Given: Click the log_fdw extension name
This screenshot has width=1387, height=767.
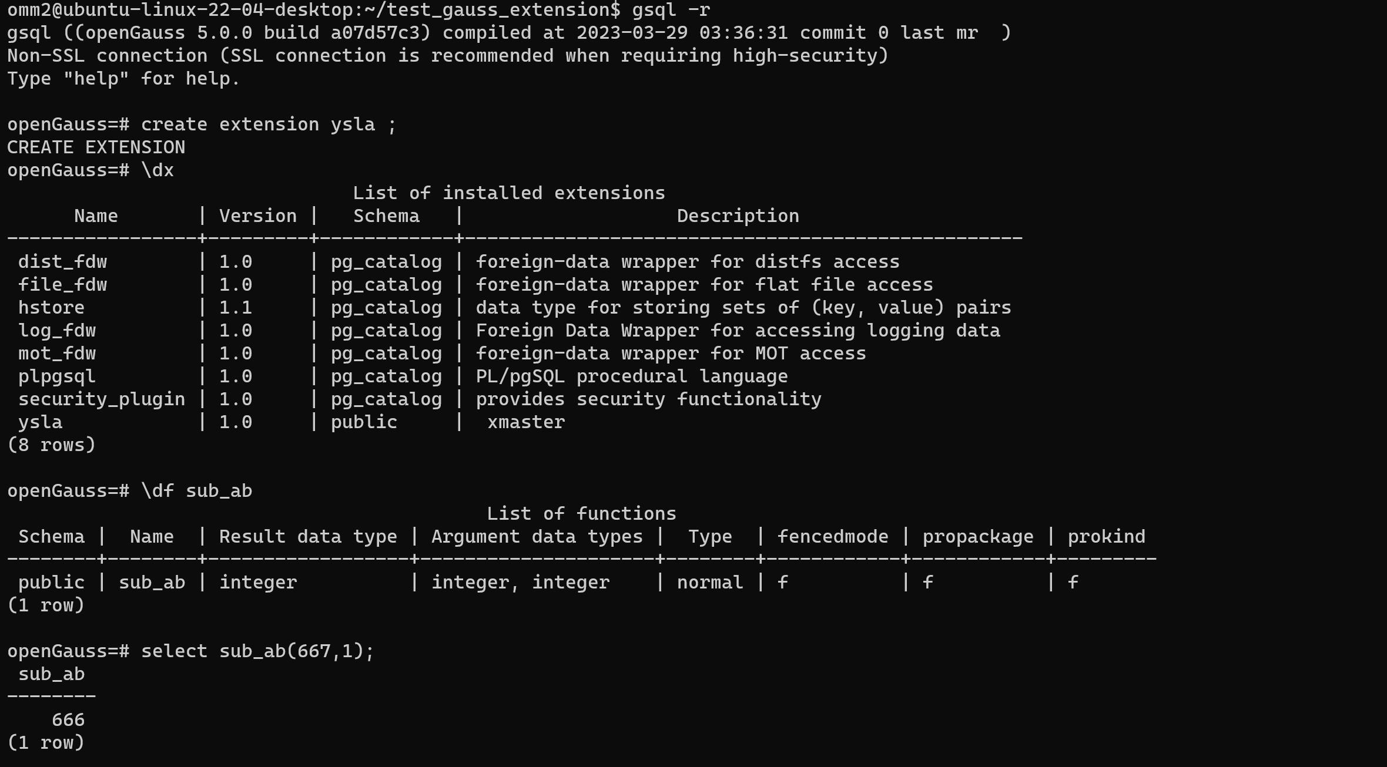Looking at the screenshot, I should pyautogui.click(x=57, y=331).
